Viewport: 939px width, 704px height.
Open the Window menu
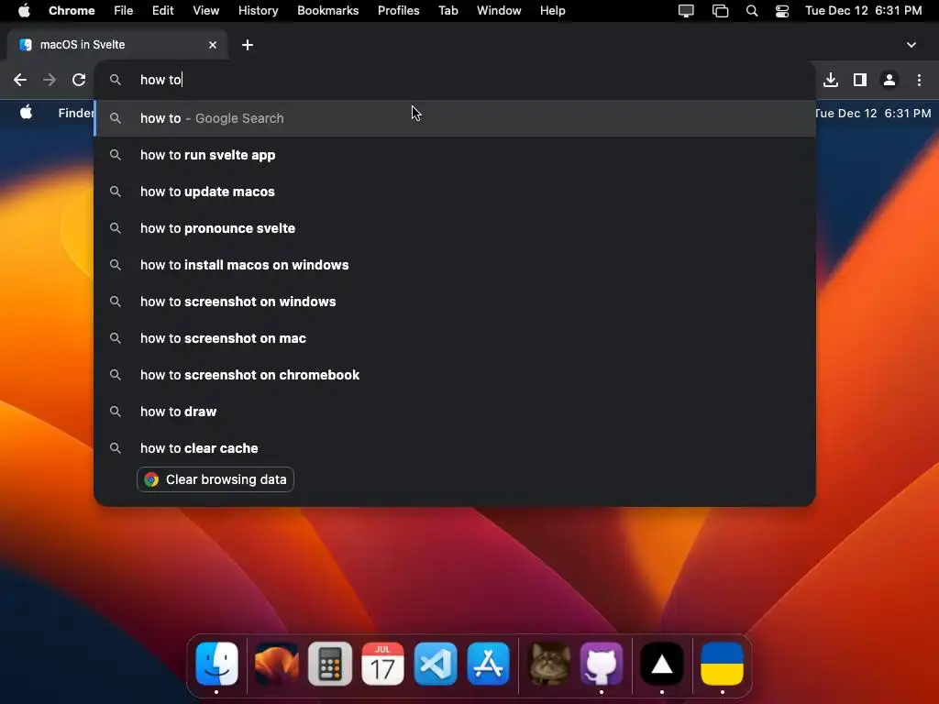(x=499, y=11)
